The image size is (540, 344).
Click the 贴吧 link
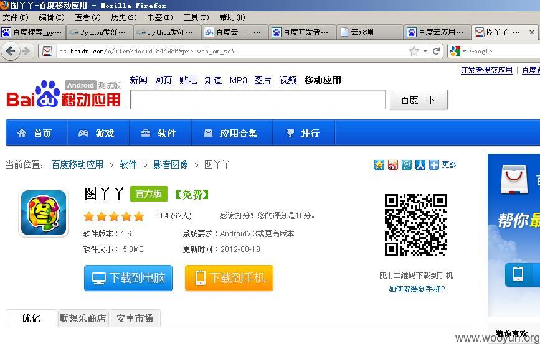[188, 80]
